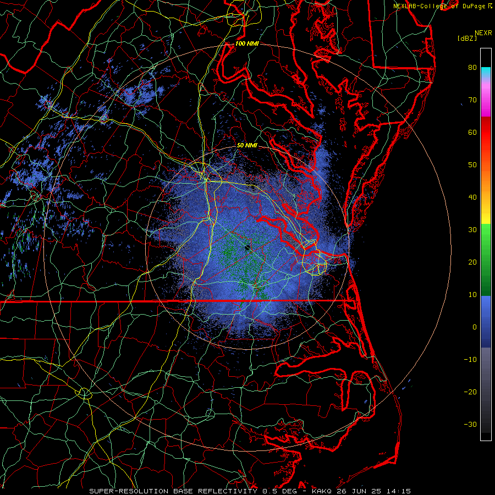Click the "100 NMI" range ring label
Viewport: 495px width, 495px height.
click(x=247, y=43)
